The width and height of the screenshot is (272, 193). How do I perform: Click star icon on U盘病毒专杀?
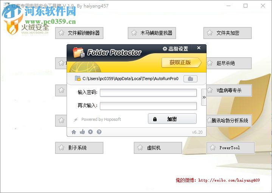210,90
